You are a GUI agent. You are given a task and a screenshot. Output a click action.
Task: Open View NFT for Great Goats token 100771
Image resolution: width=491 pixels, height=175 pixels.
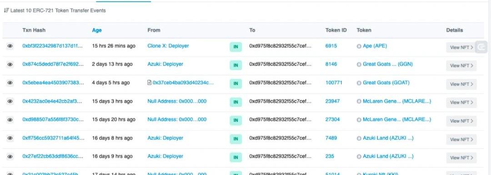[461, 84]
